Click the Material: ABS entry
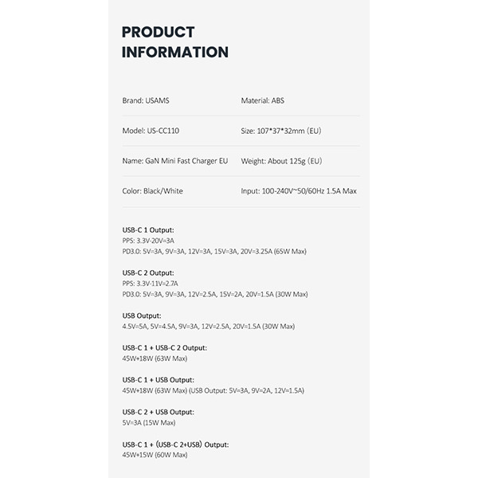 click(x=264, y=101)
